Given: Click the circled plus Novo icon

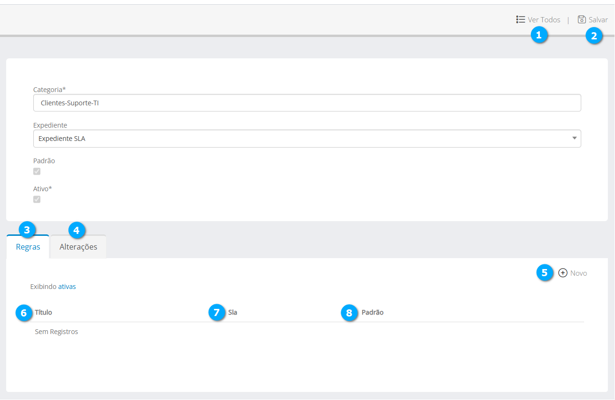Looking at the screenshot, I should (x=563, y=273).
